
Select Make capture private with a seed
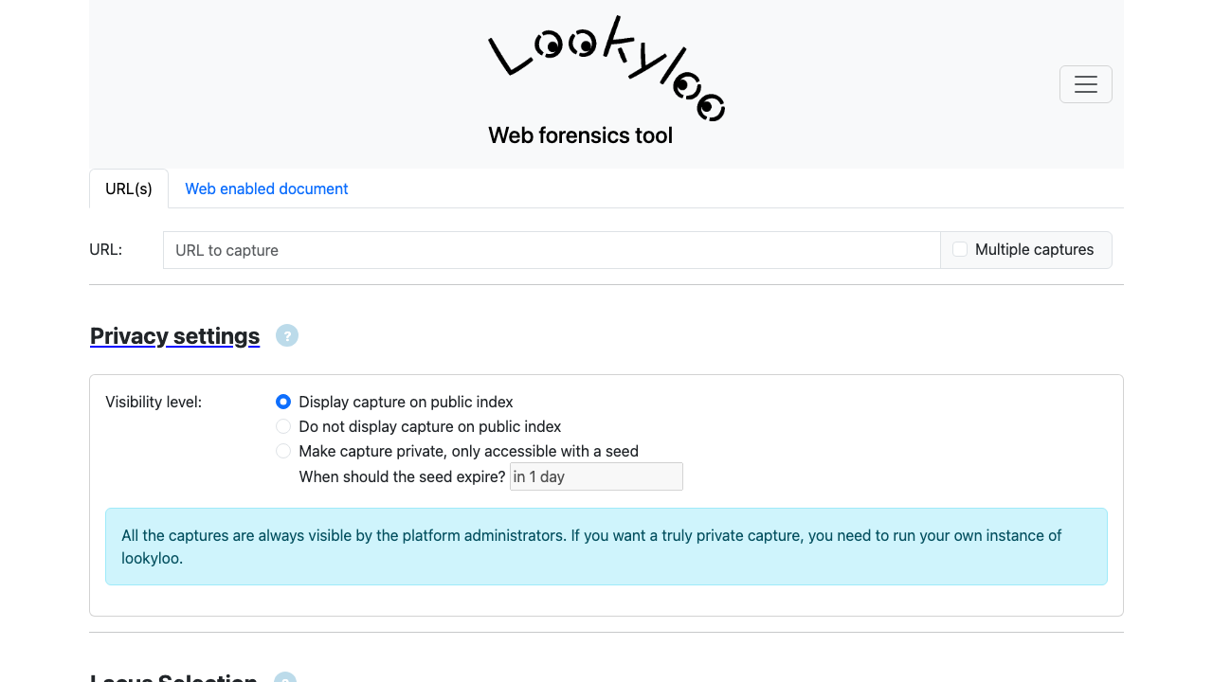pyautogui.click(x=283, y=451)
